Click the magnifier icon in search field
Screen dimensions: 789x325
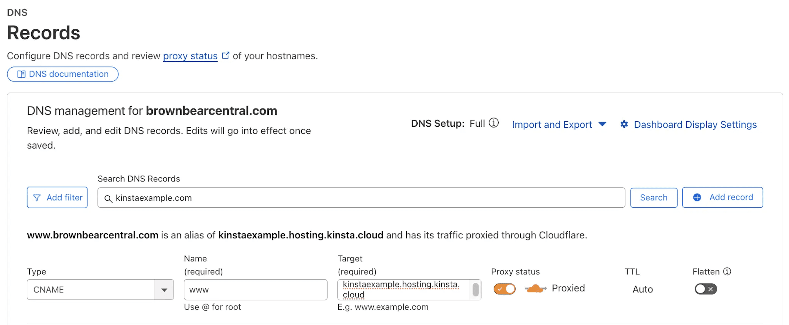(x=108, y=199)
